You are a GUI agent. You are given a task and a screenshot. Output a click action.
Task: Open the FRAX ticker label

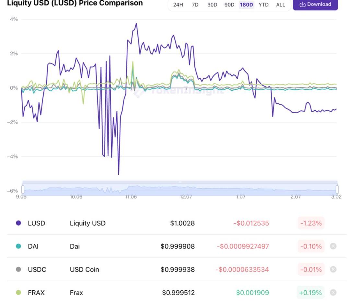click(x=36, y=293)
